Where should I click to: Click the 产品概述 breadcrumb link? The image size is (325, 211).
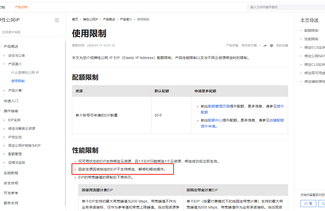click(x=109, y=19)
